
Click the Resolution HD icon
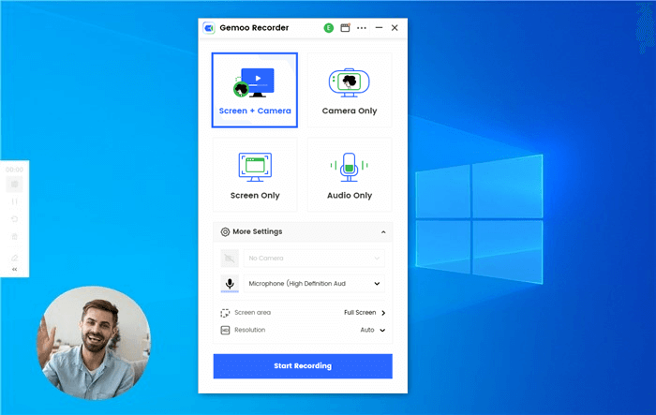(x=225, y=330)
